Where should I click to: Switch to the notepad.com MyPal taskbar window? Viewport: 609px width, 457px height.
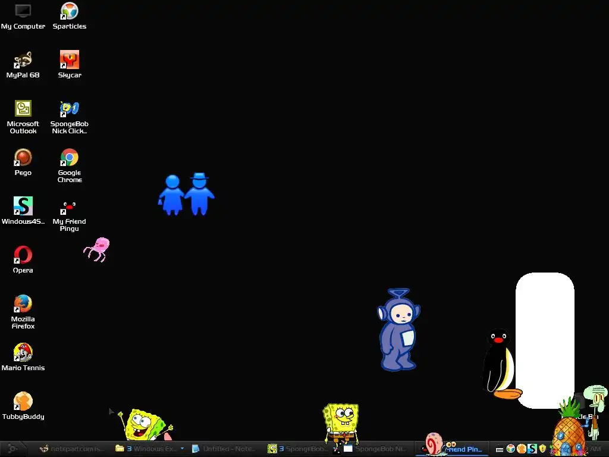tap(72, 449)
